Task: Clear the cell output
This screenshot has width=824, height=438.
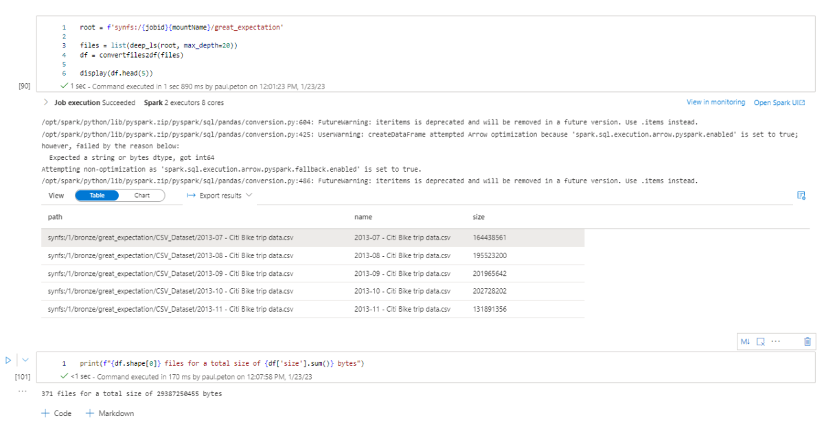Action: pos(761,341)
